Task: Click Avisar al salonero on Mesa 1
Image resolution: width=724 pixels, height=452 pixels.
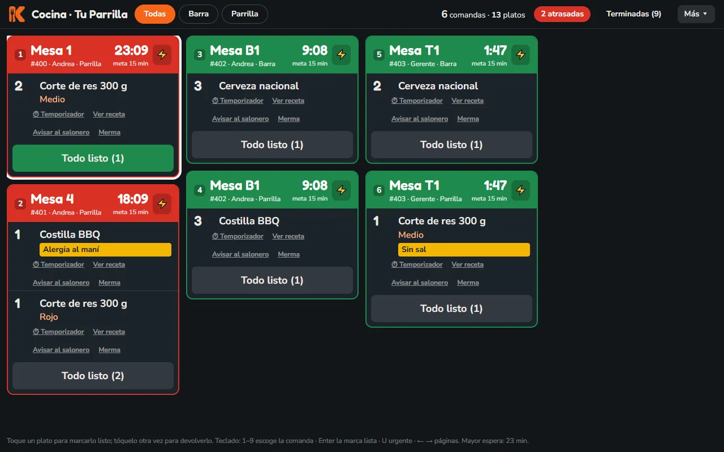Action: click(61, 132)
